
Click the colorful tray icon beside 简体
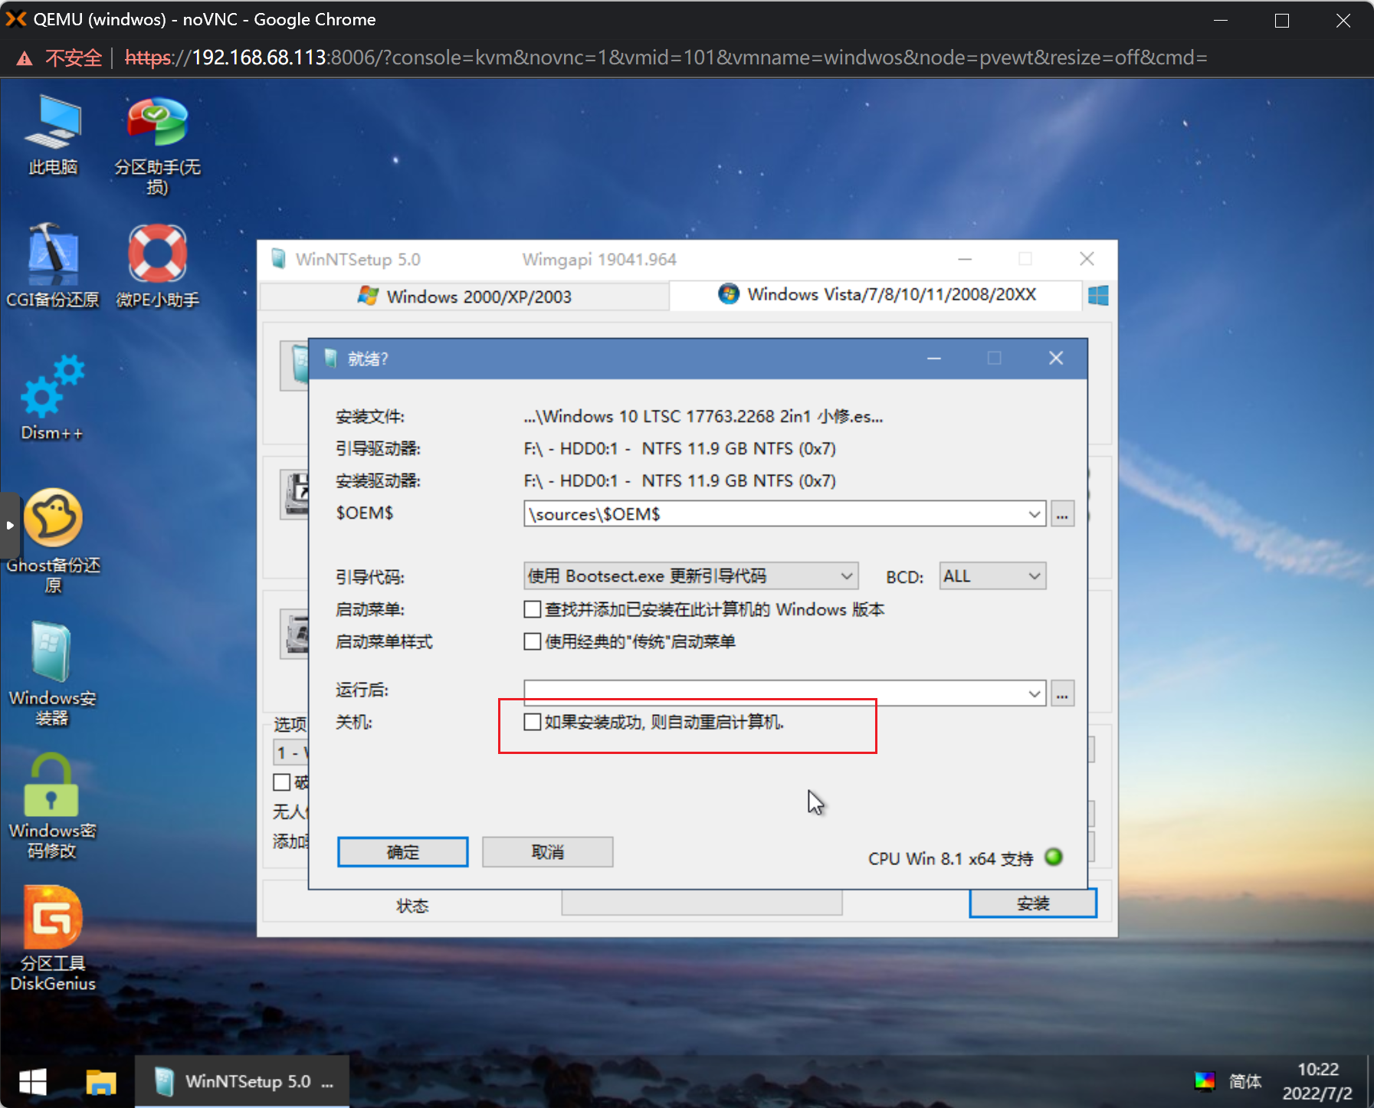click(1205, 1081)
